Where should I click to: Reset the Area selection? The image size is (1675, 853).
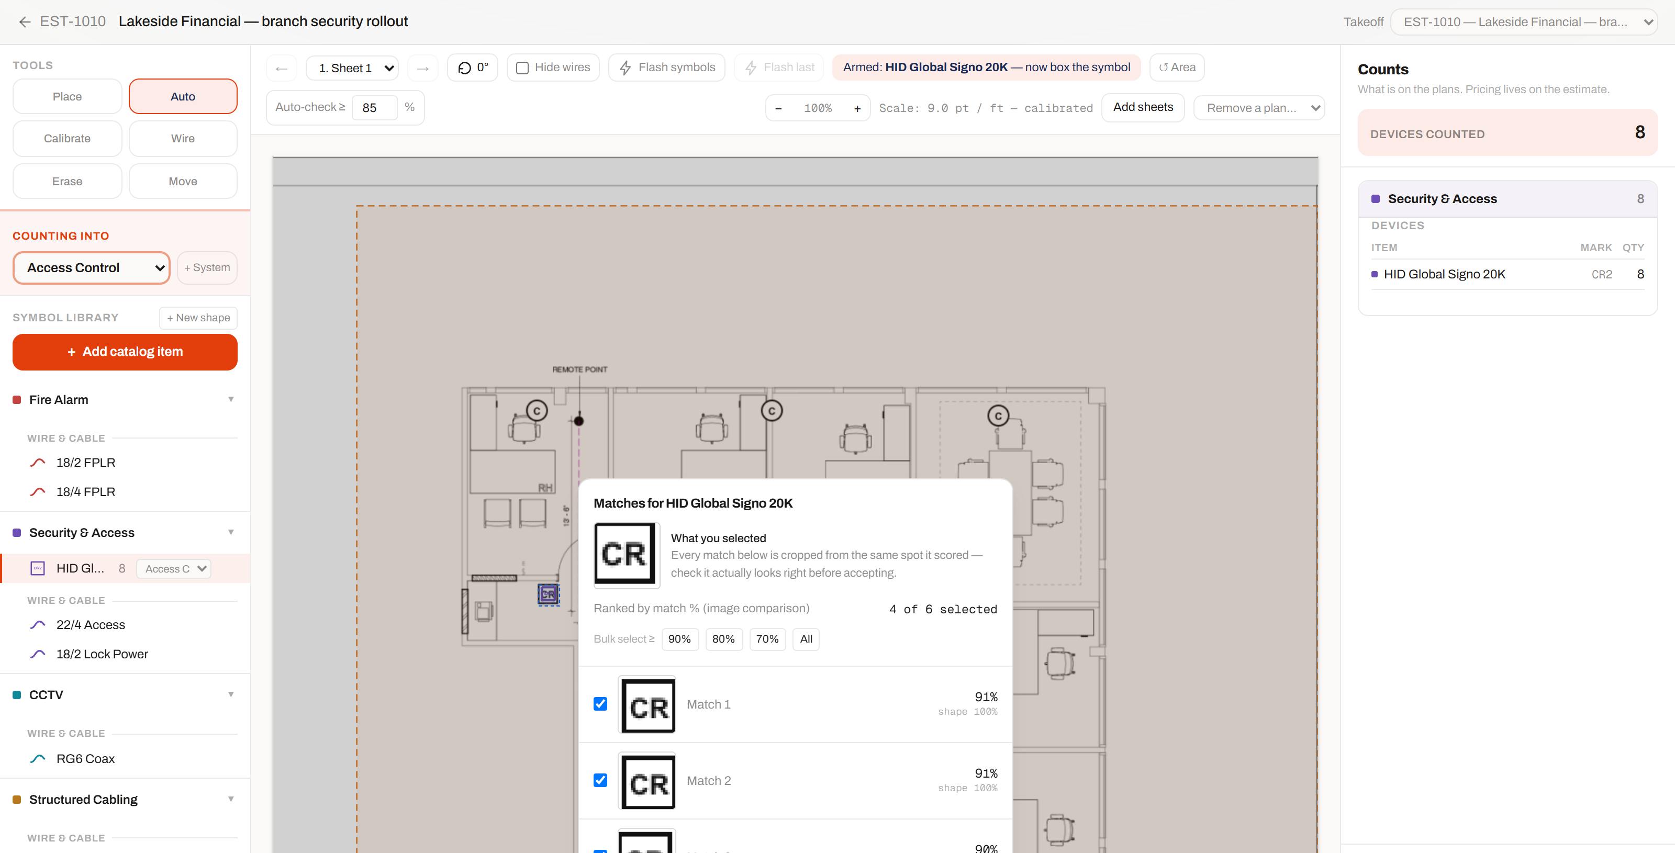point(1177,68)
